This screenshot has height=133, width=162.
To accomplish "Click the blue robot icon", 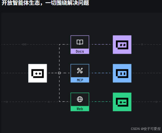I will point(122,73).
